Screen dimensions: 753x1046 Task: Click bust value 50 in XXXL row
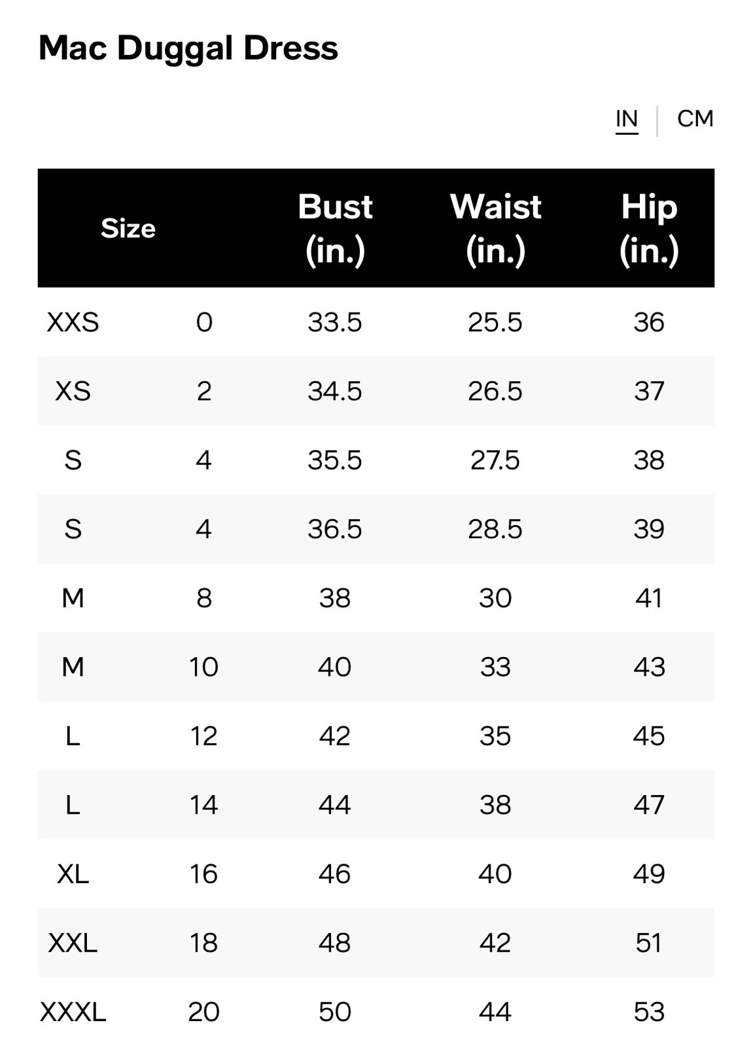pyautogui.click(x=335, y=1012)
